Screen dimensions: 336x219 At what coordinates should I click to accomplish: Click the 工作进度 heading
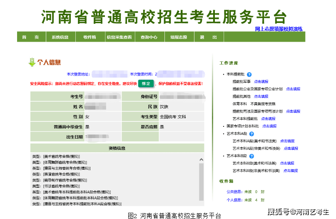pyautogui.click(x=229, y=63)
